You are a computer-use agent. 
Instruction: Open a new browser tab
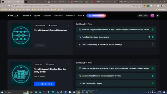point(141,2)
